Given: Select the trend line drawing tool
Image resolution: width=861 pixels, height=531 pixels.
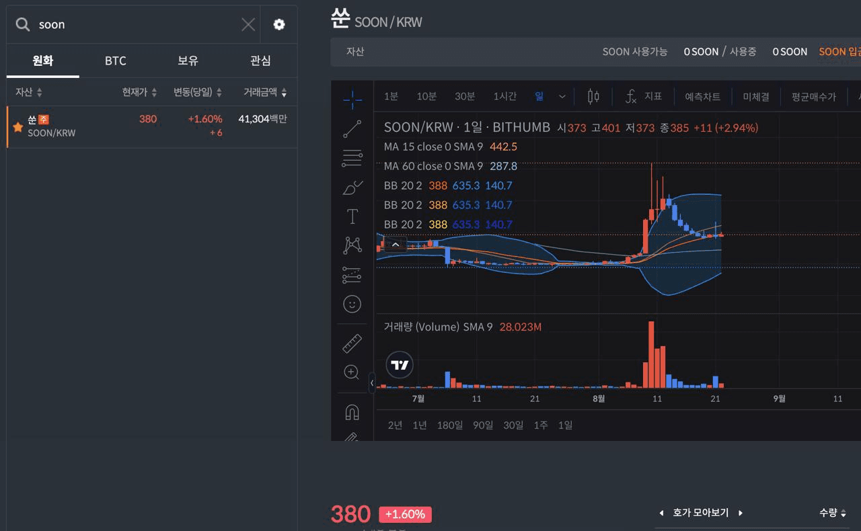Looking at the screenshot, I should 352,129.
